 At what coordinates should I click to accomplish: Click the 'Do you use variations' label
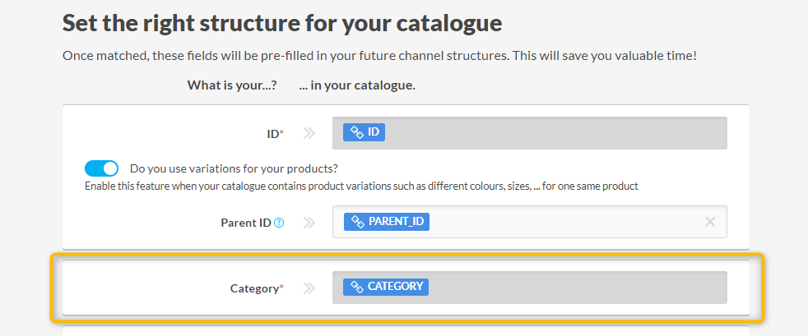[x=234, y=168]
